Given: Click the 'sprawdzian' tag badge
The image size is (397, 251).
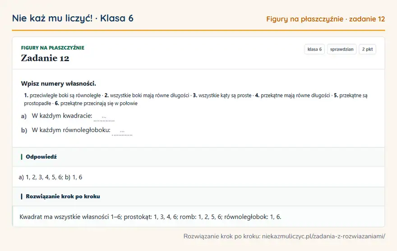Looking at the screenshot, I should click(342, 49).
